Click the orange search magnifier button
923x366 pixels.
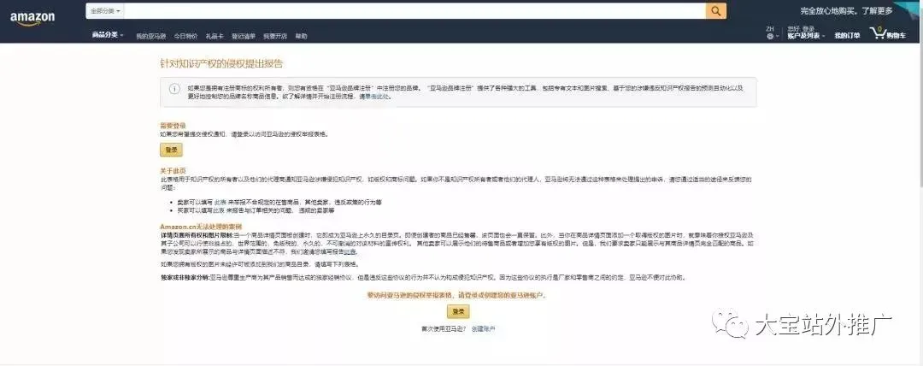coord(716,11)
